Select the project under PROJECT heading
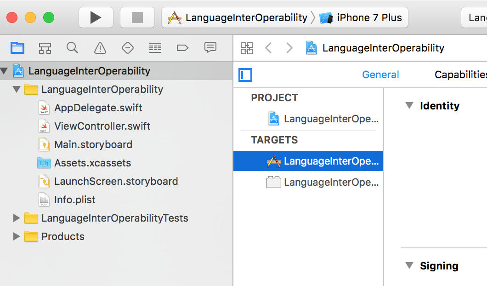 click(308, 119)
